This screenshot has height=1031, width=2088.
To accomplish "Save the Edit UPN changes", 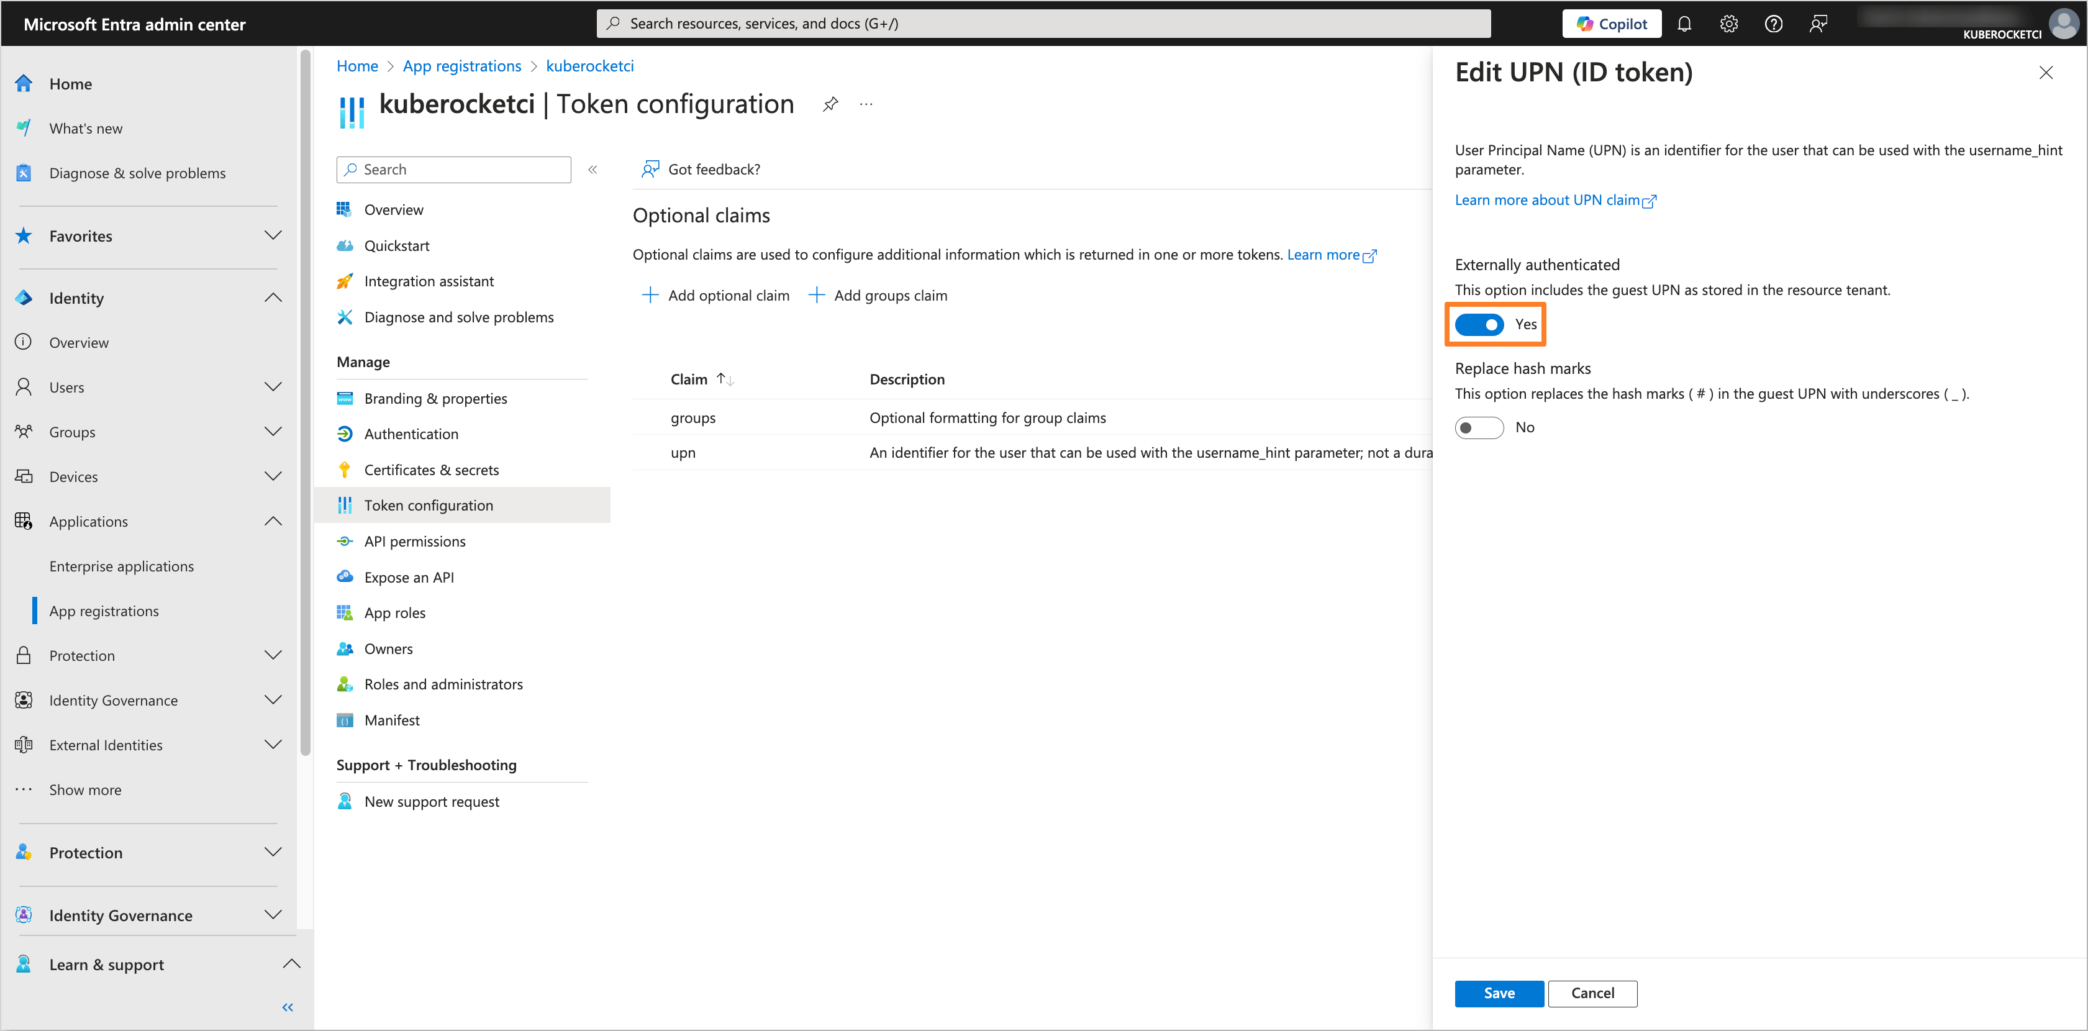I will [1499, 993].
